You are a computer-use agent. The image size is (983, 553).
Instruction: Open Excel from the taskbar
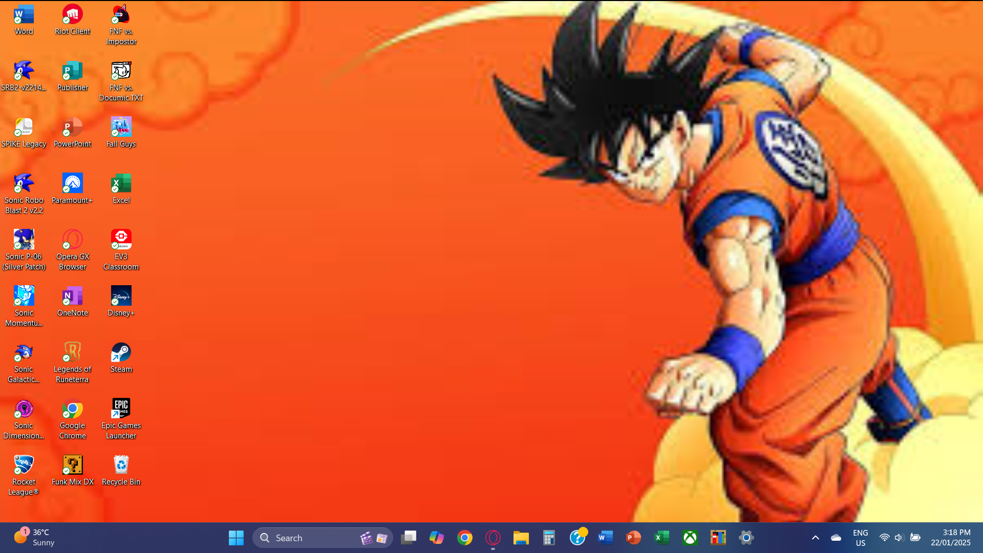[x=662, y=538]
